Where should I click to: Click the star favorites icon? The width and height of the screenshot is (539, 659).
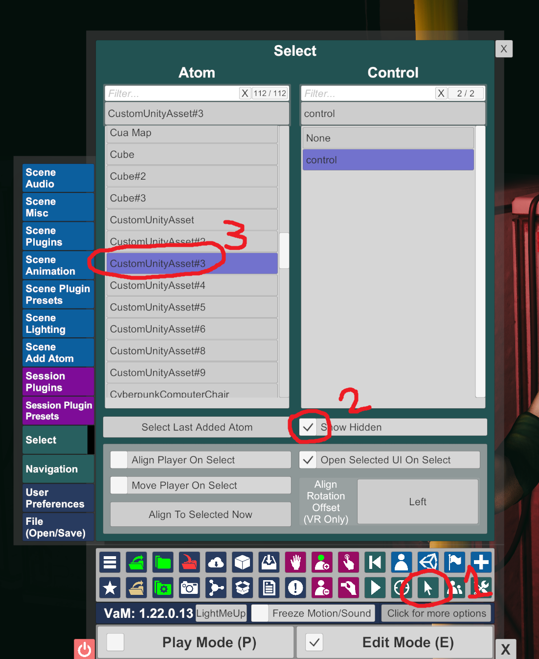coord(110,588)
